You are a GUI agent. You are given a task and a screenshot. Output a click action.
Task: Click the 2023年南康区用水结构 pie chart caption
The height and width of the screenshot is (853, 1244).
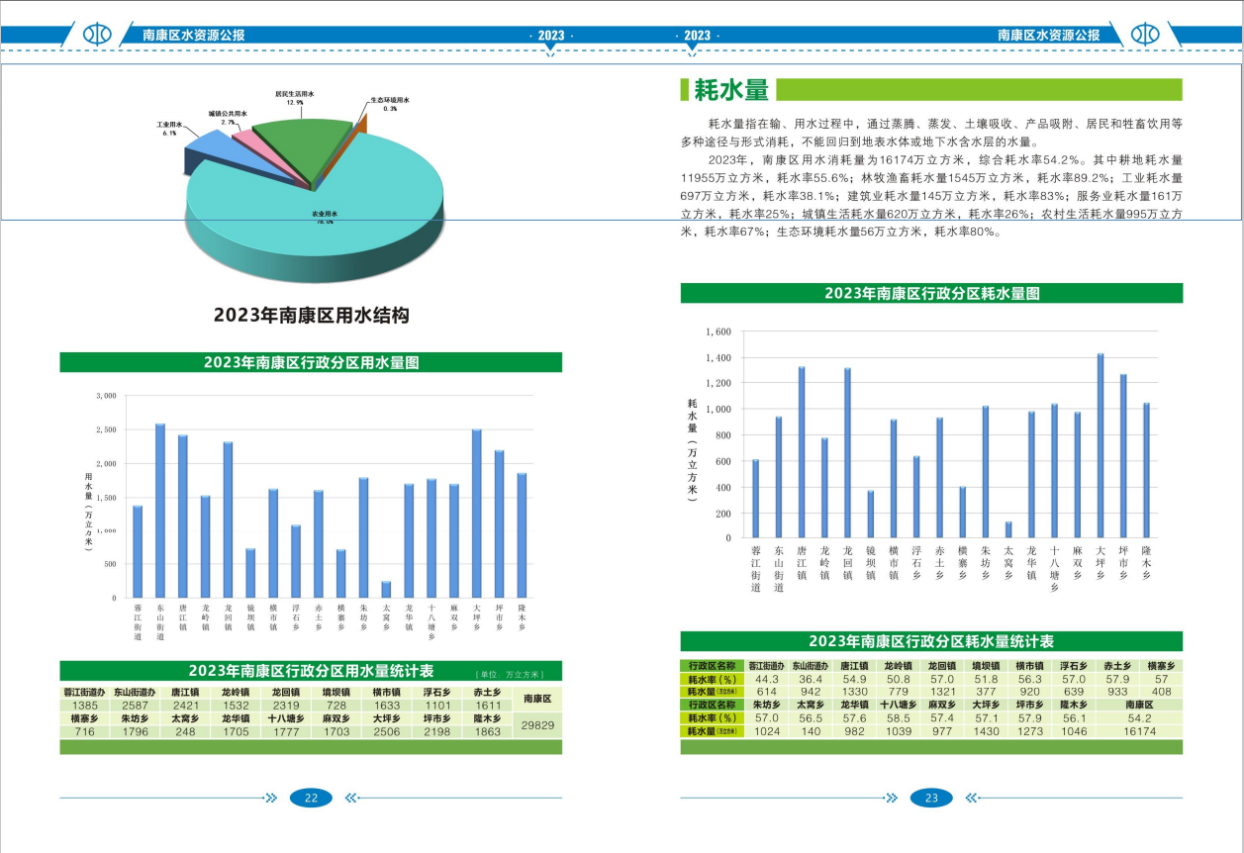311,316
